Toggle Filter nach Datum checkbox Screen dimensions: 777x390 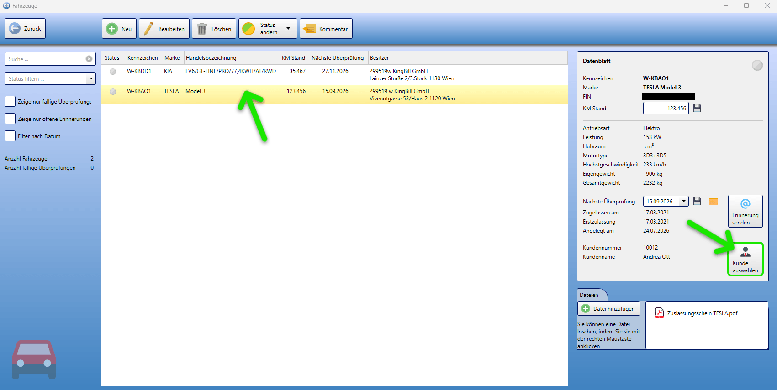(x=10, y=136)
